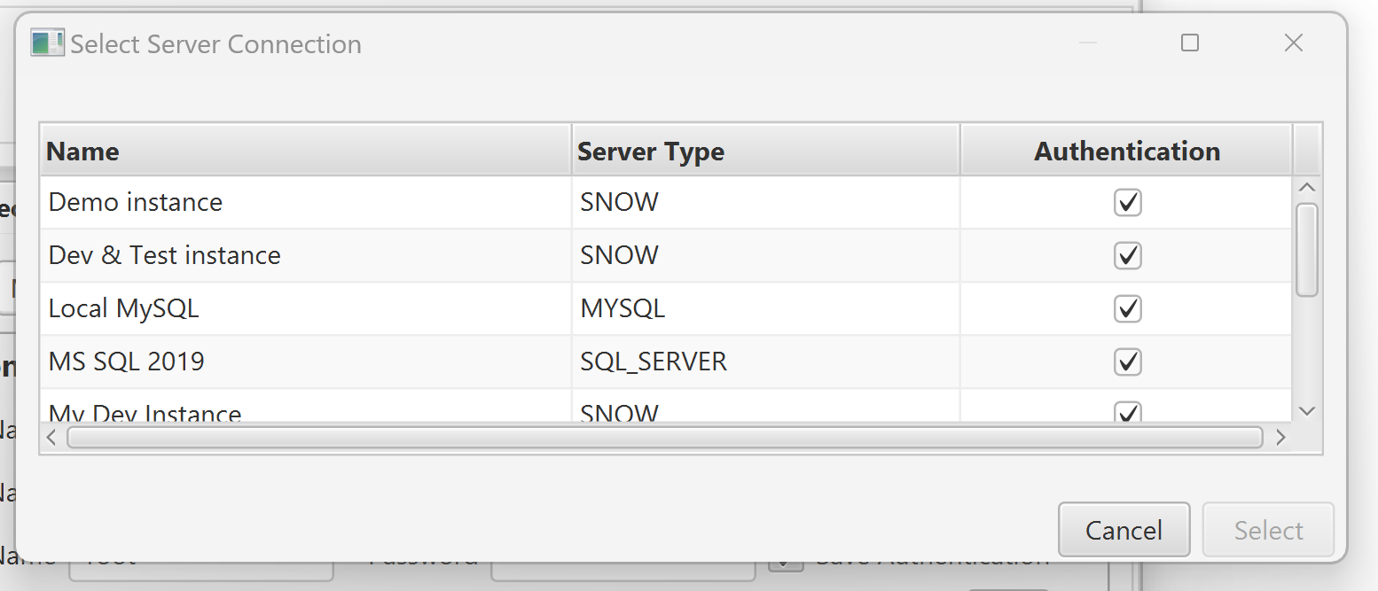The height and width of the screenshot is (591, 1378).
Task: Toggle Authentication checkbox for Dev & Test instance
Action: [x=1127, y=256]
